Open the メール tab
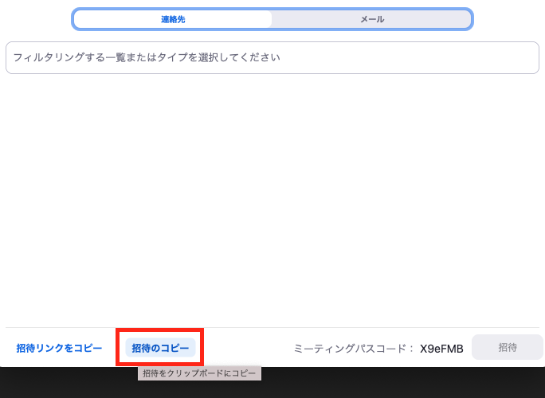Image resolution: width=545 pixels, height=398 pixels. pos(372,19)
